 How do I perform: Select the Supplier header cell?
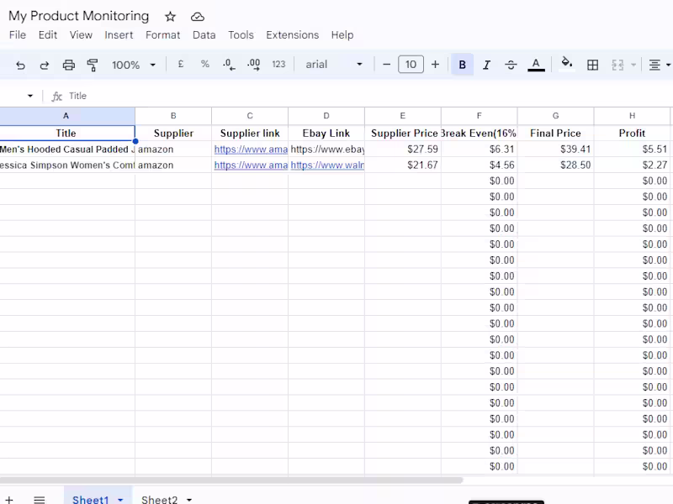173,134
